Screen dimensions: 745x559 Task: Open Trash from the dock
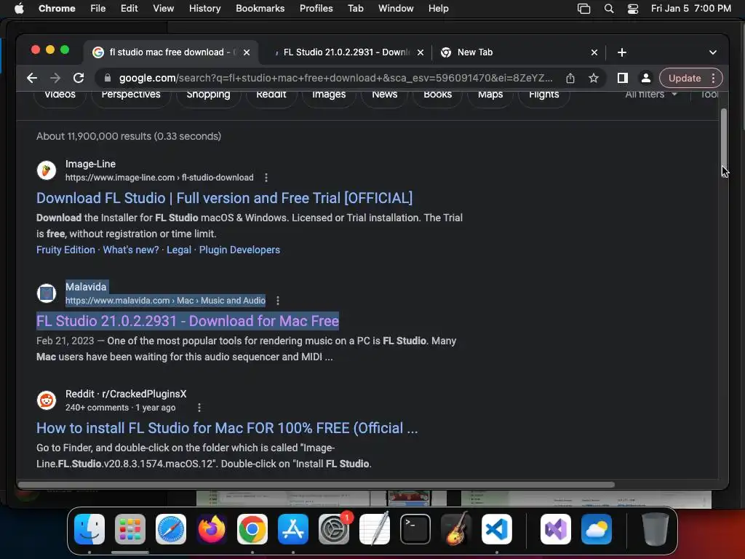point(656,529)
